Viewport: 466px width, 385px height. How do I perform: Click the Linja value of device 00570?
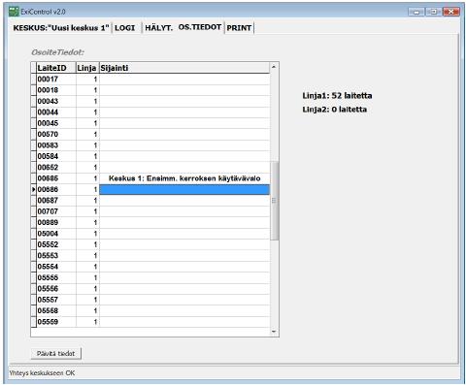87,134
